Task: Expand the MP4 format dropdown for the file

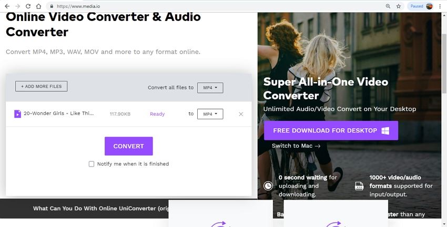Action: [x=210, y=114]
